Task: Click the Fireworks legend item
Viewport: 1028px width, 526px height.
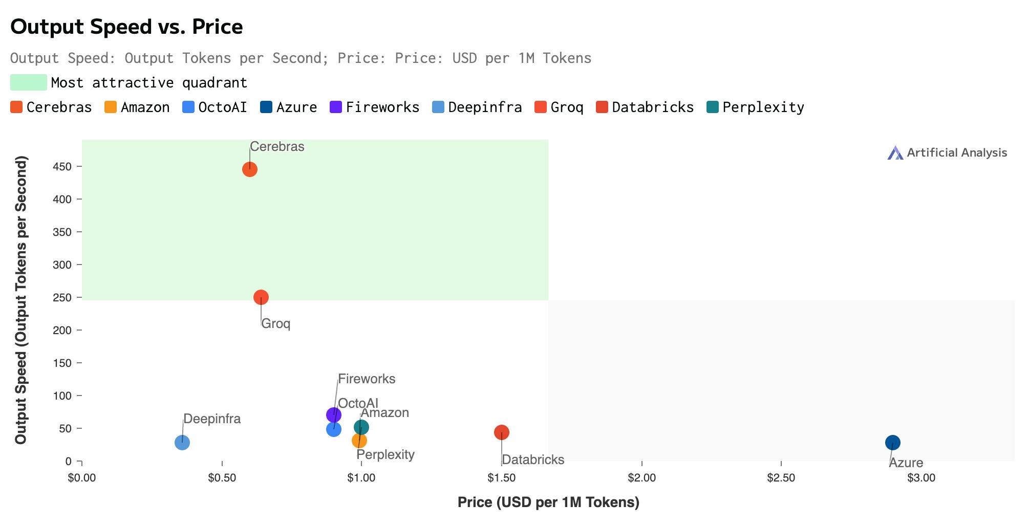Action: tap(375, 107)
